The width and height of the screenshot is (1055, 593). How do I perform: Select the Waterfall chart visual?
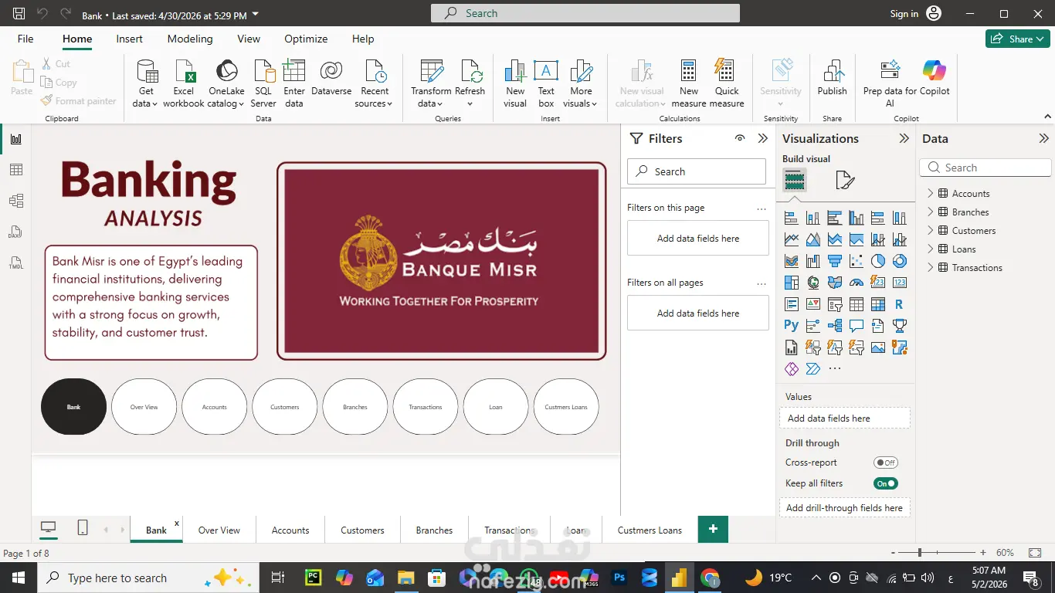click(x=813, y=261)
